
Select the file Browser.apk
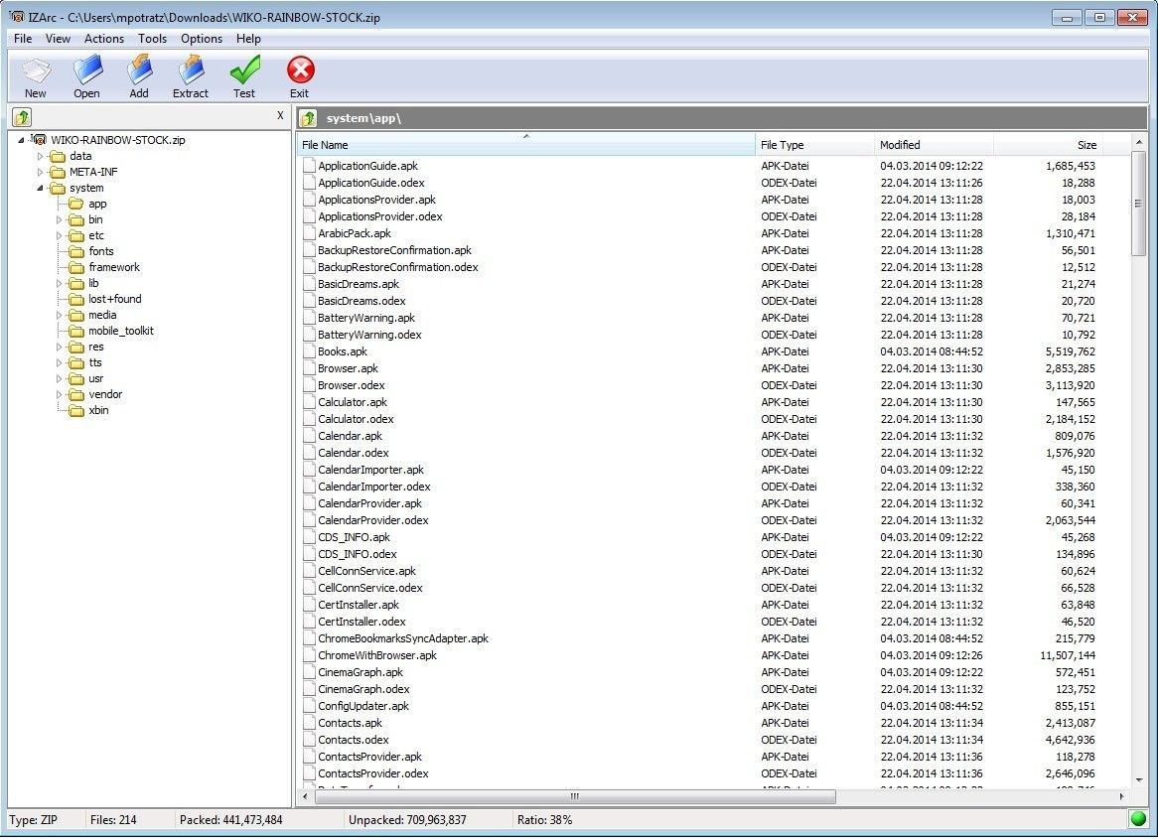pyautogui.click(x=348, y=368)
